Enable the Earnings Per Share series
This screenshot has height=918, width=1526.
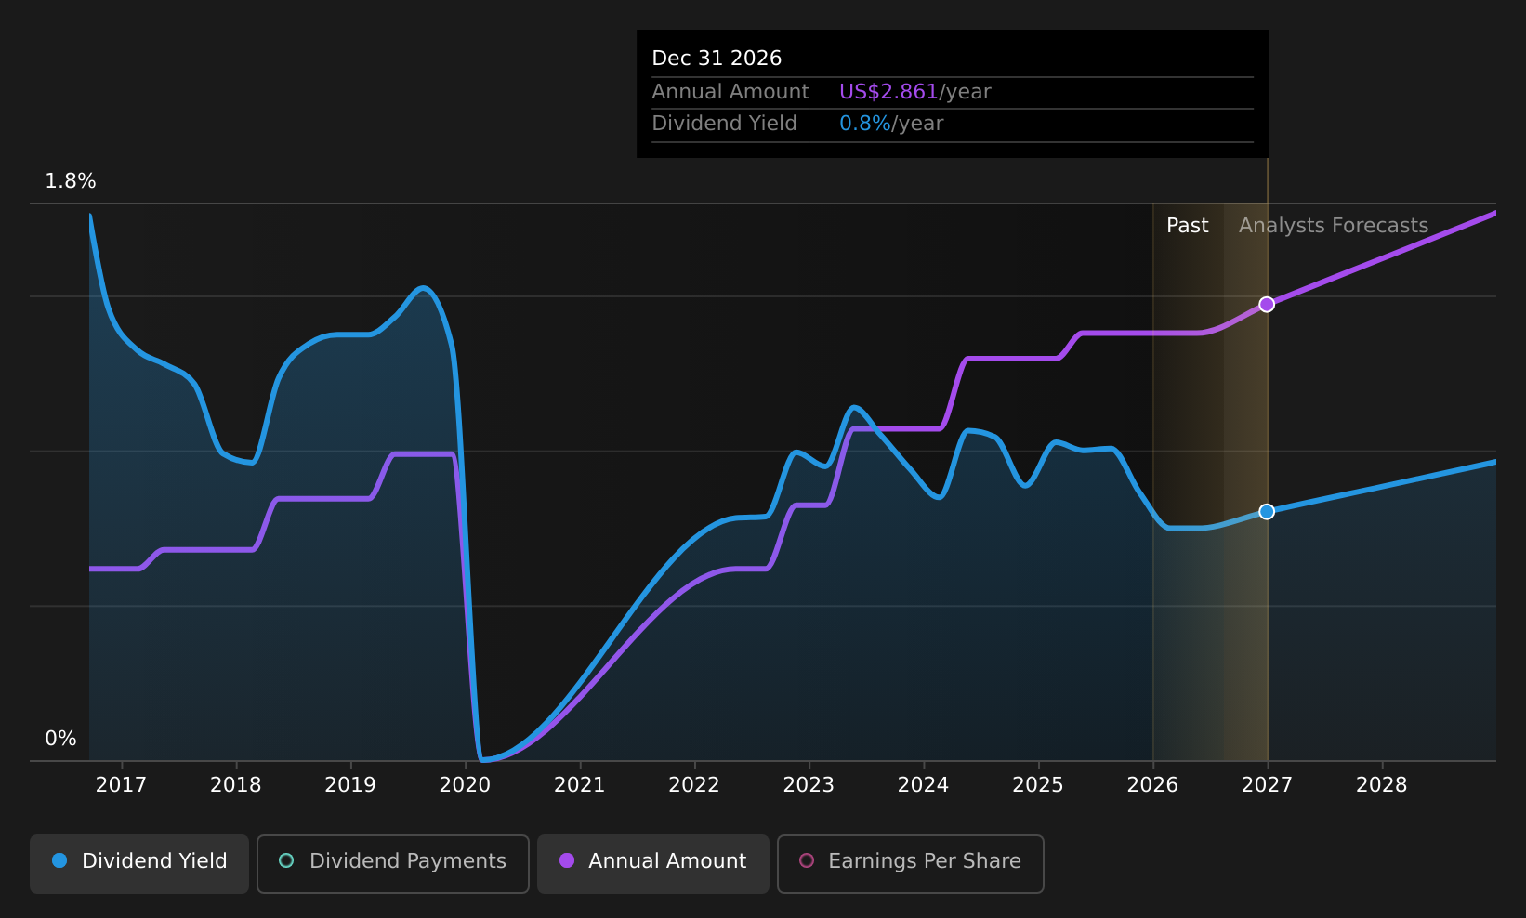(911, 863)
